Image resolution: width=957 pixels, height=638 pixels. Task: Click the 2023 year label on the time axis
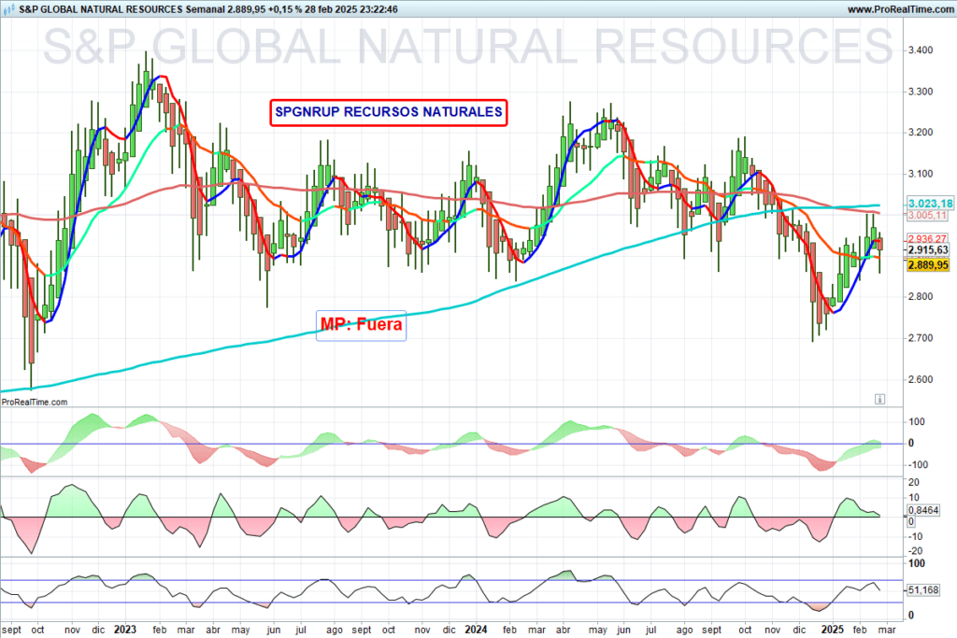126,630
